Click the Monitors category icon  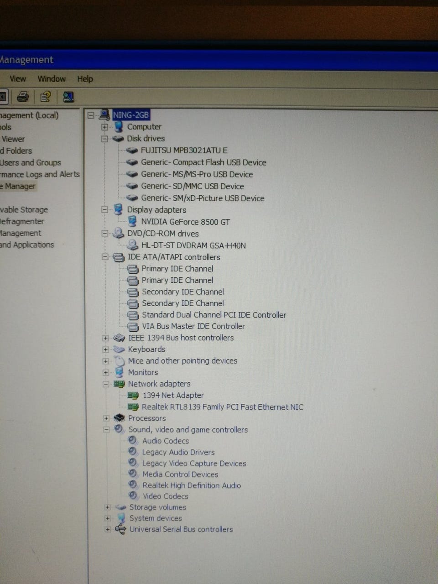click(x=120, y=372)
